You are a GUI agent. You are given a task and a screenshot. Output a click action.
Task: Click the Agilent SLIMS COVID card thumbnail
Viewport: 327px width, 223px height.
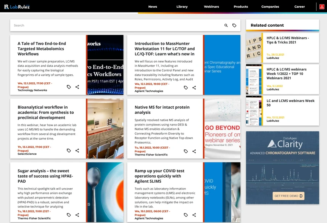tap(222, 192)
